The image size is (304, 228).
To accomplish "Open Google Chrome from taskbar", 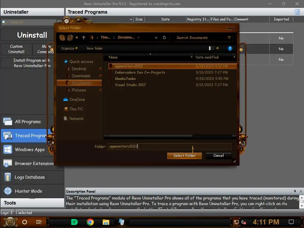I will pyautogui.click(x=90, y=222).
